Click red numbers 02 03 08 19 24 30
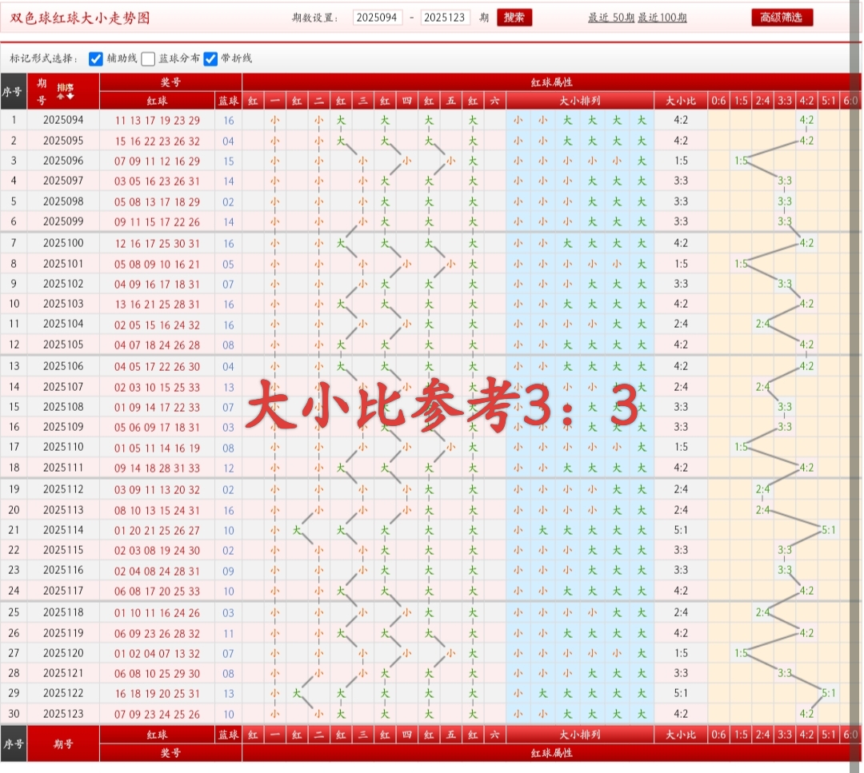This screenshot has width=864, height=773. [157, 551]
